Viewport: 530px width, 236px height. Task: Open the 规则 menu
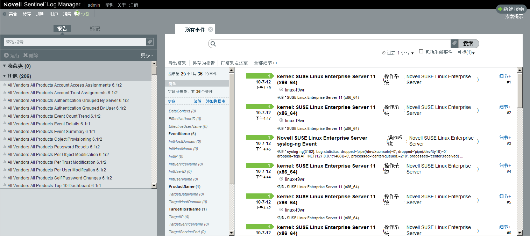click(40, 14)
